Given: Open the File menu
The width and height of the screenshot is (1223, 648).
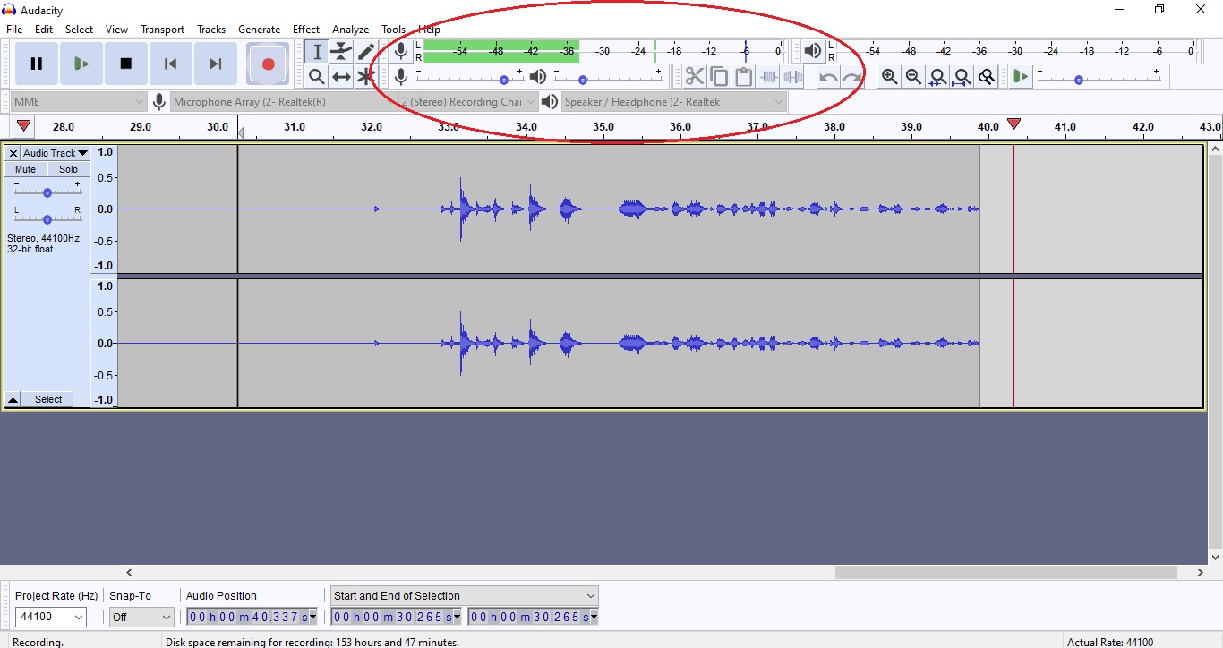Looking at the screenshot, I should tap(14, 30).
